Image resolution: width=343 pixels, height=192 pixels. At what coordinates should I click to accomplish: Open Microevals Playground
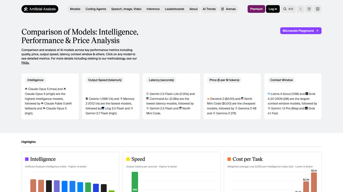pyautogui.click(x=301, y=31)
